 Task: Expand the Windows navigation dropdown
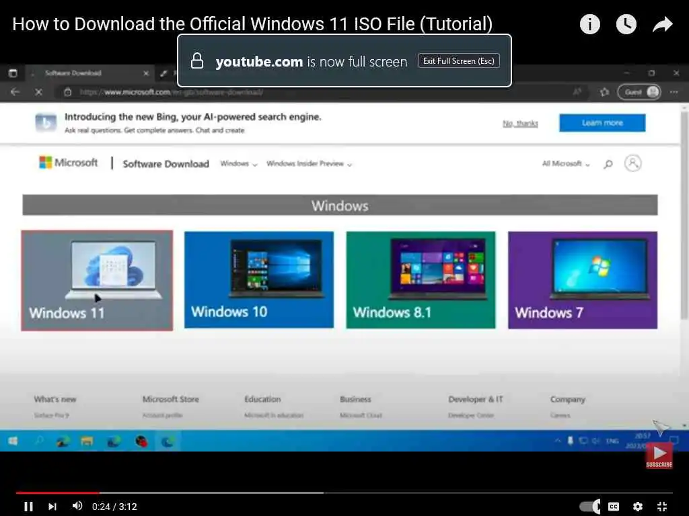coord(239,164)
